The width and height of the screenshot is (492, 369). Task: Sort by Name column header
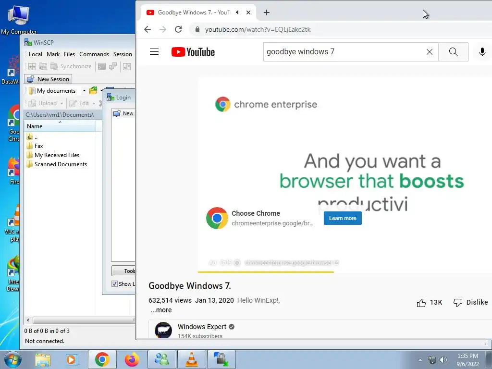pos(60,126)
